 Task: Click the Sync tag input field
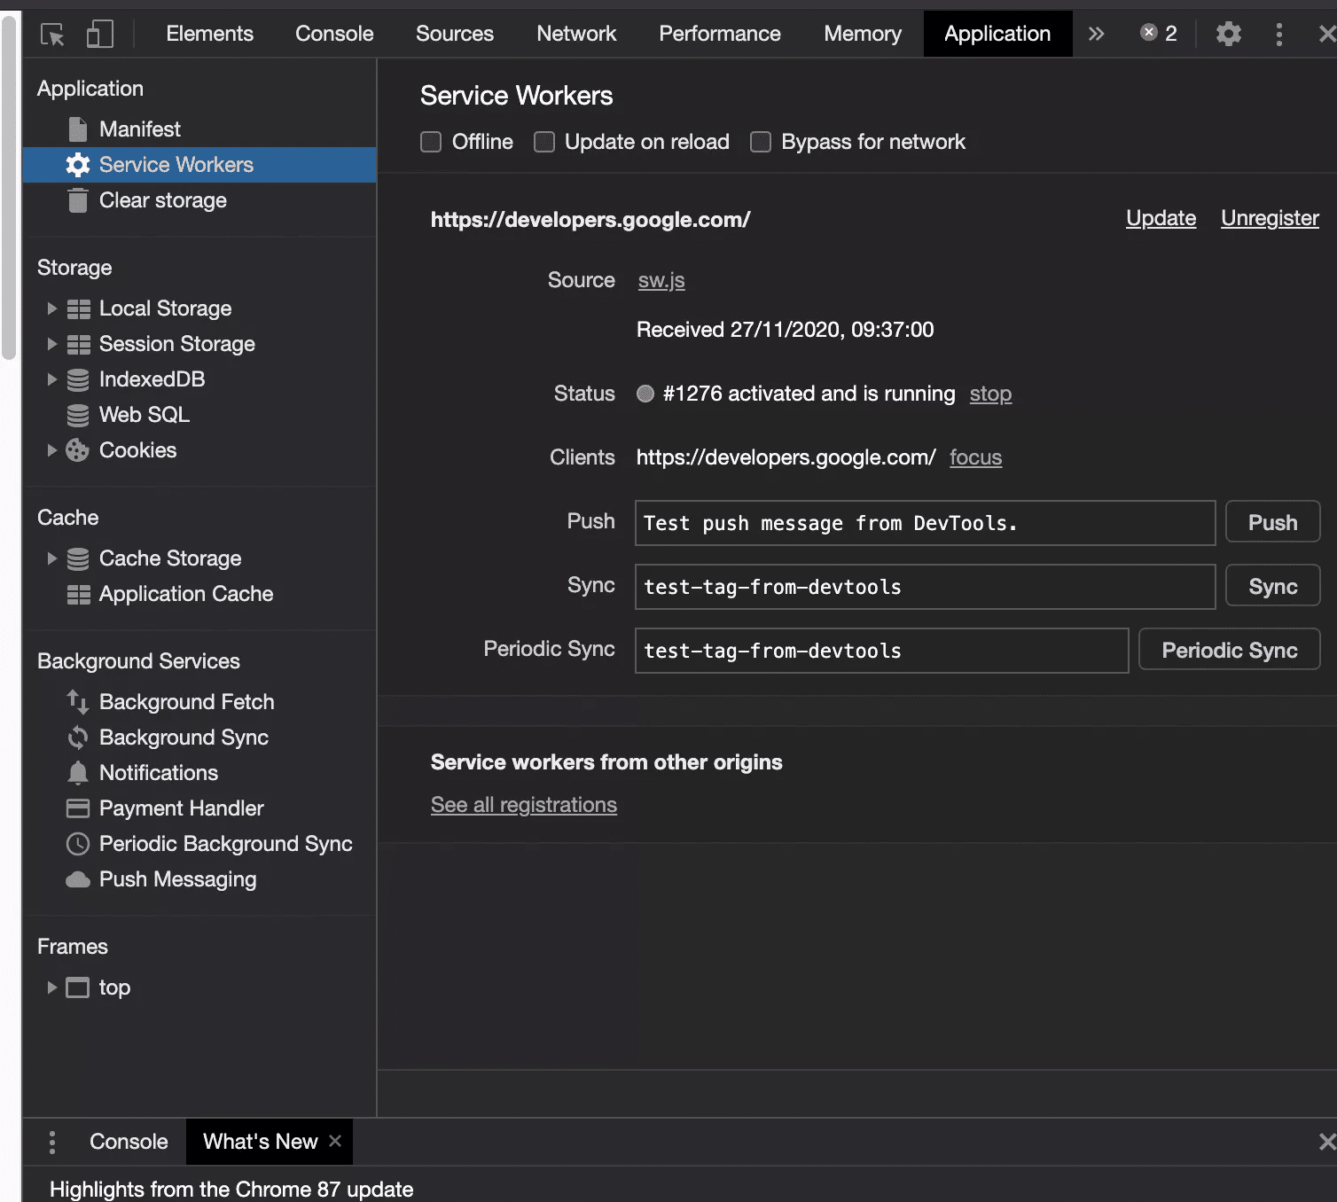(x=925, y=587)
